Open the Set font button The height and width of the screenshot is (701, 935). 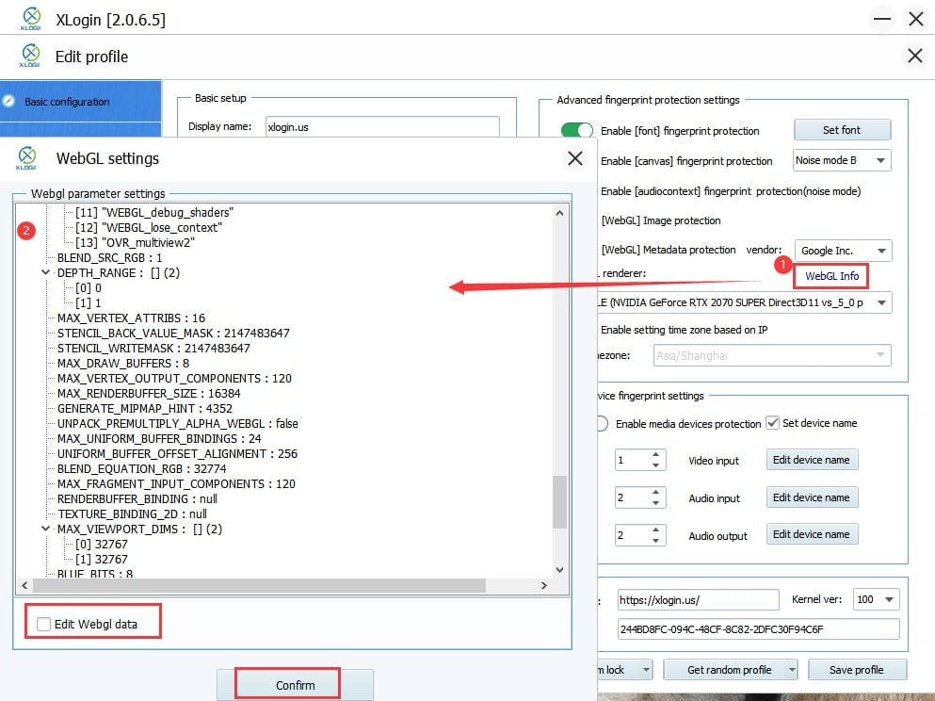click(x=842, y=130)
